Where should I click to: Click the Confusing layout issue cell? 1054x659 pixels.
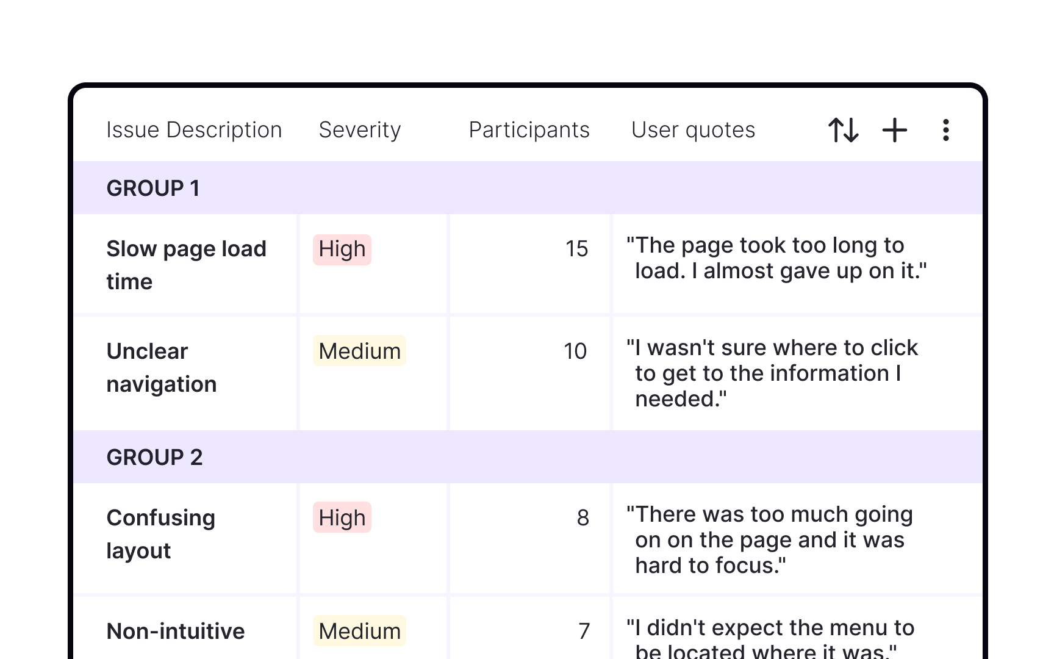(160, 534)
